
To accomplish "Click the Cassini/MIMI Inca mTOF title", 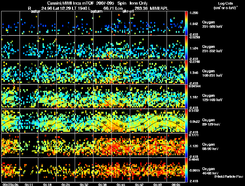I will (x=71, y=3).
